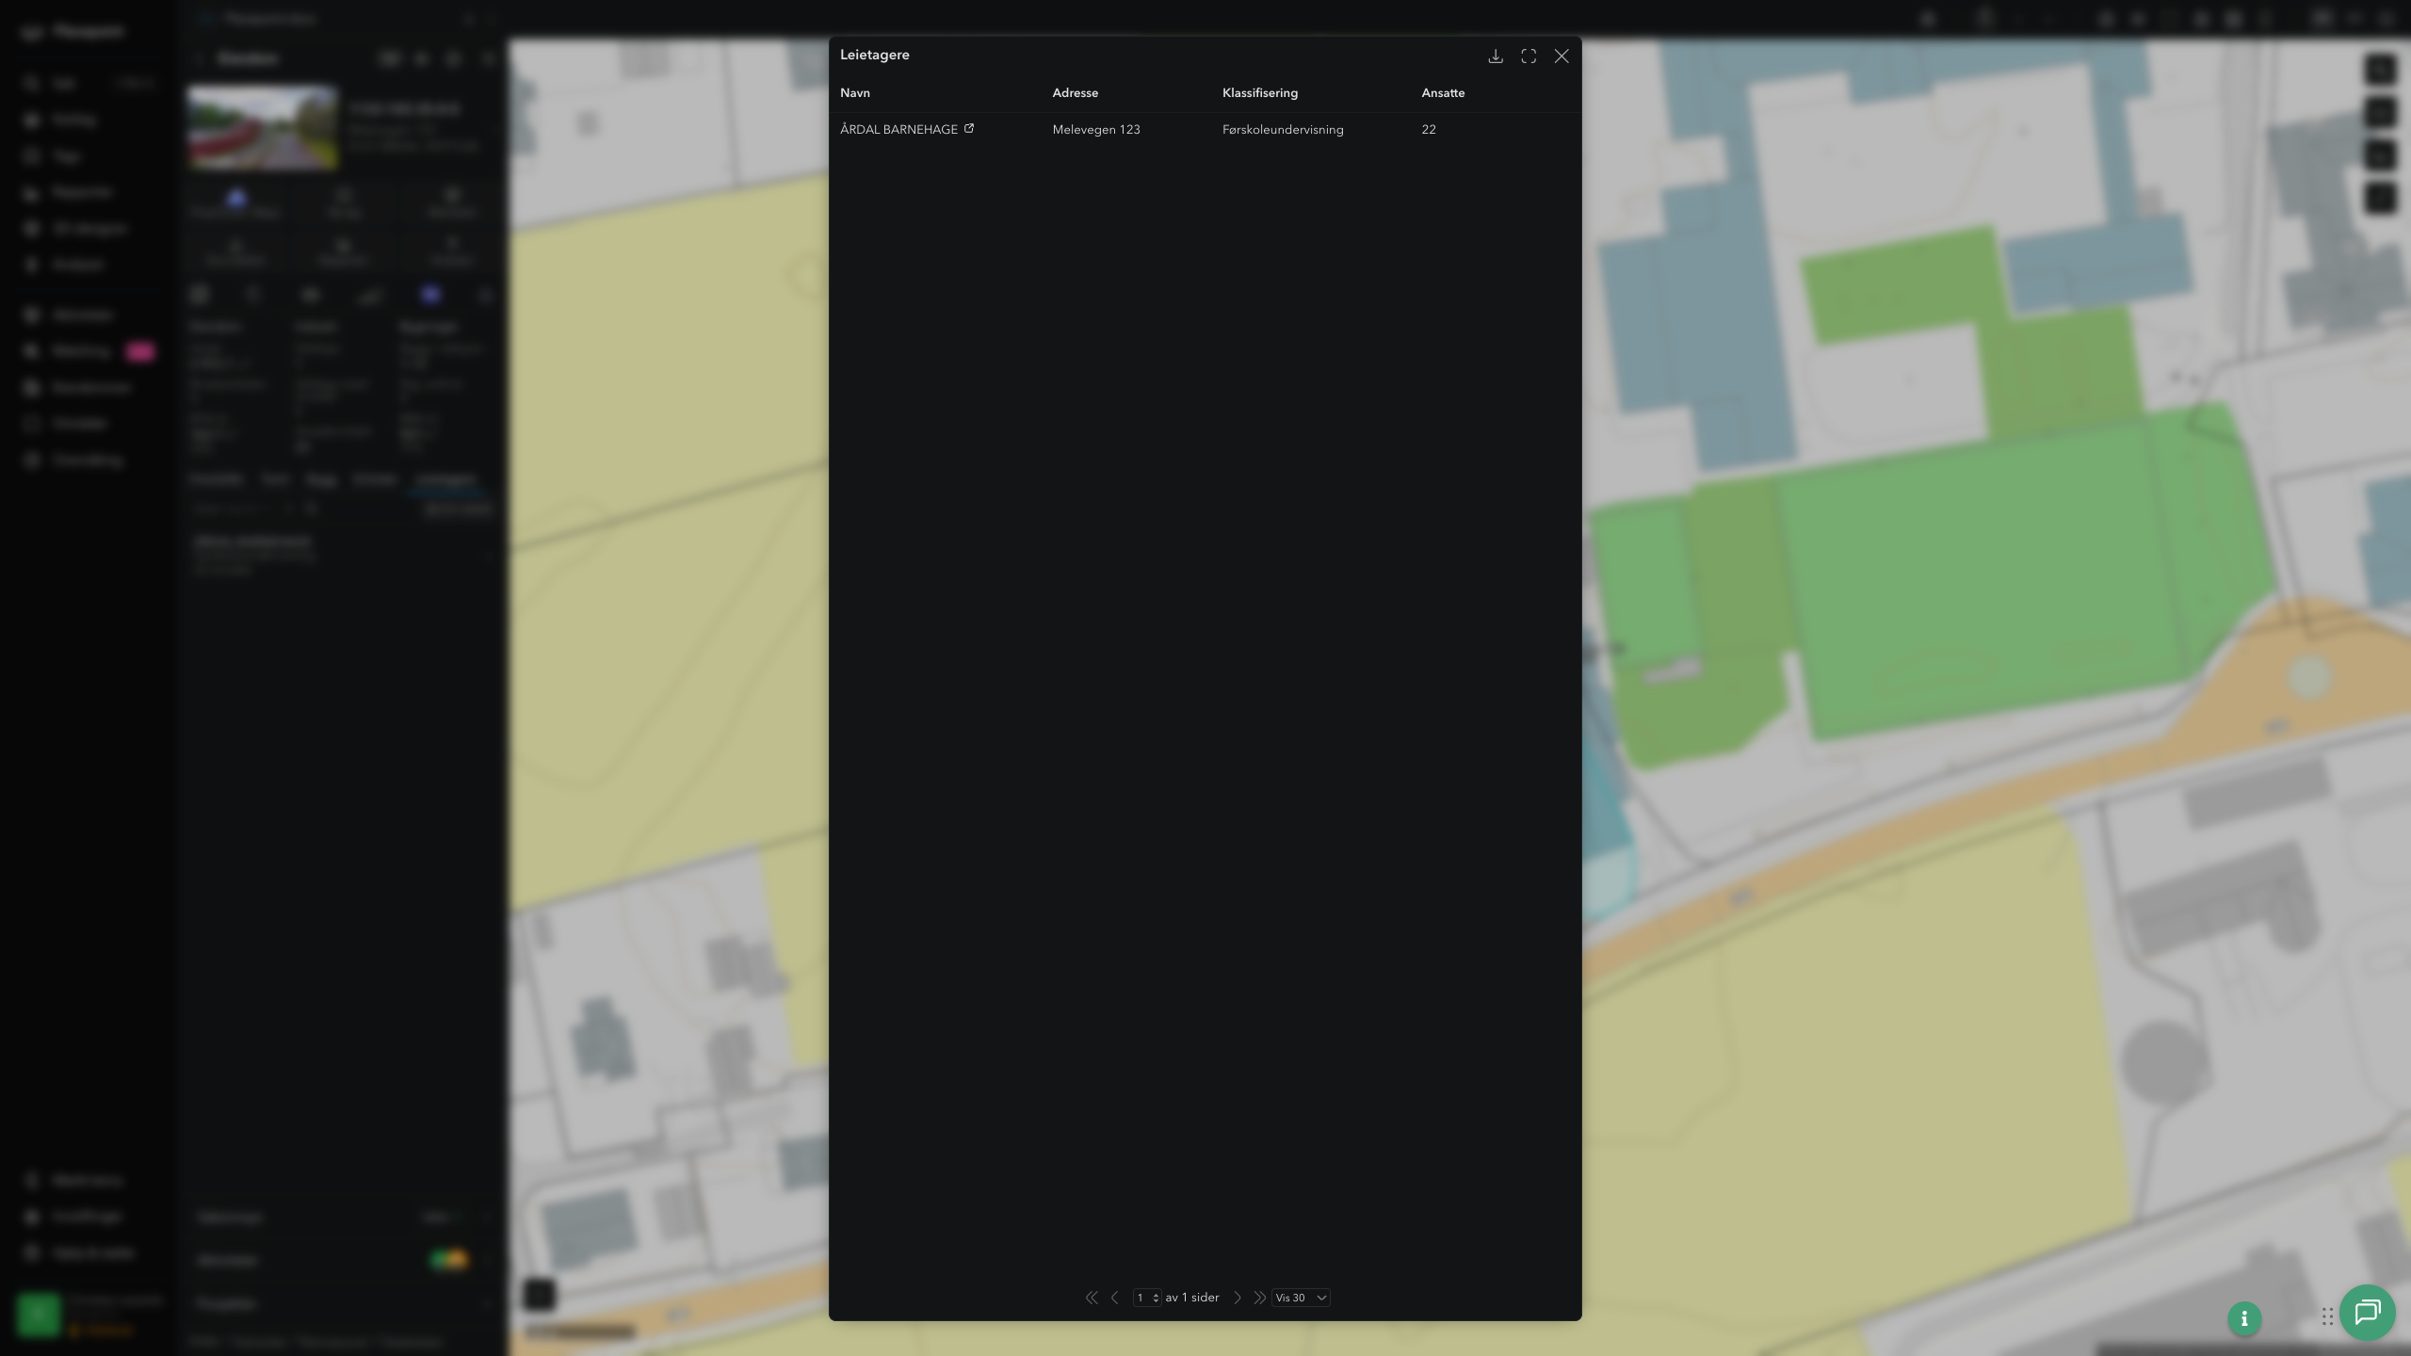Open external link beside ÅRDAL BARNEHAGE
2411x1356 pixels.
(969, 129)
